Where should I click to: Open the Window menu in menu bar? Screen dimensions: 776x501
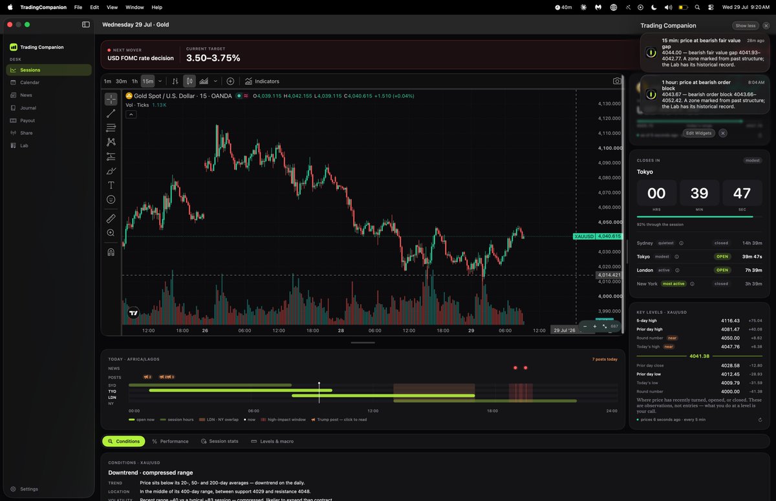click(x=135, y=7)
